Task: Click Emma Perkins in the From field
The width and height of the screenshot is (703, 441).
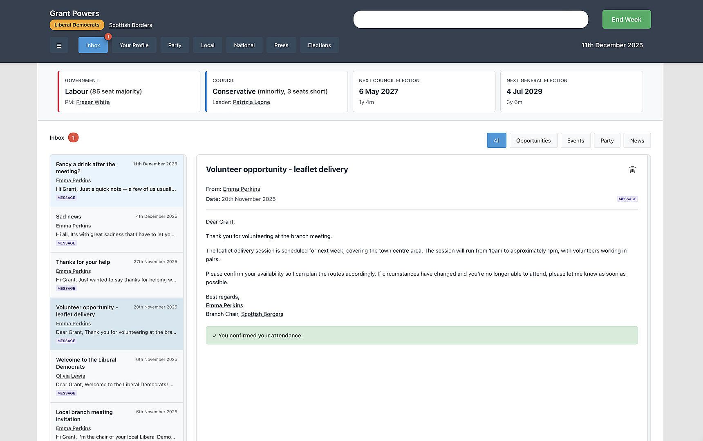Action: pos(241,189)
